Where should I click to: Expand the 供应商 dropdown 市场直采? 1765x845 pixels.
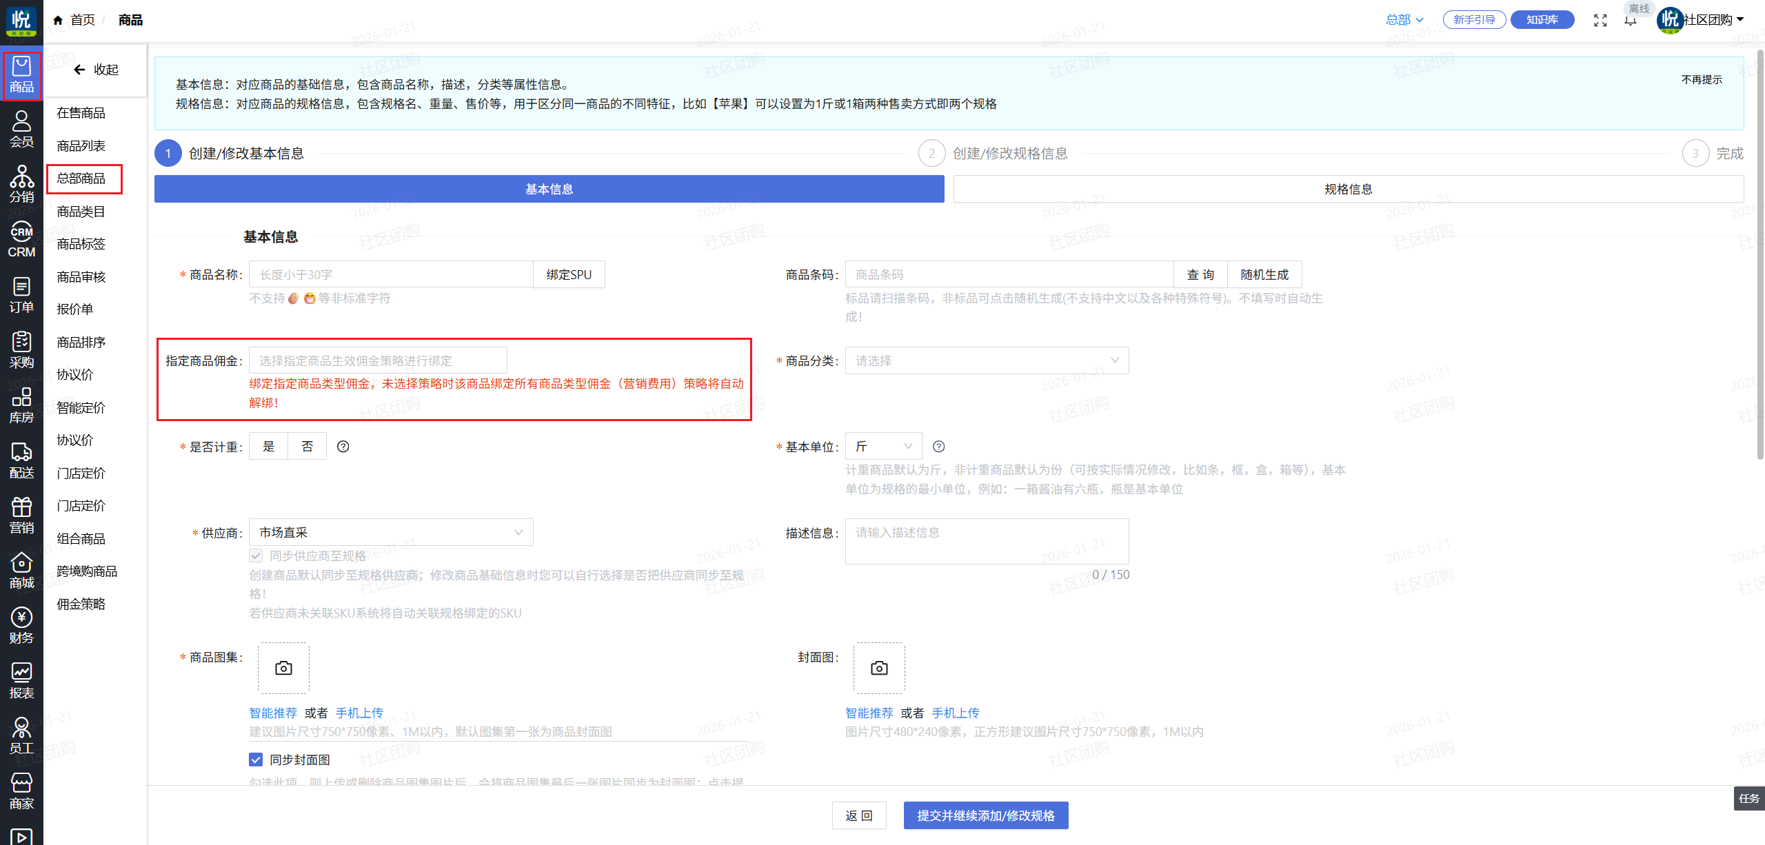(x=391, y=532)
